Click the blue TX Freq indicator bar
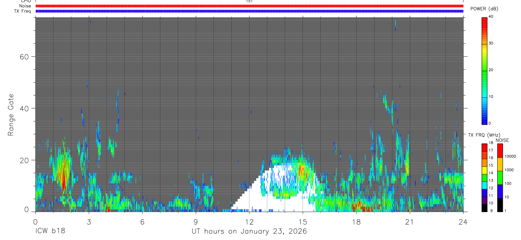521x240 pixels. click(x=249, y=11)
